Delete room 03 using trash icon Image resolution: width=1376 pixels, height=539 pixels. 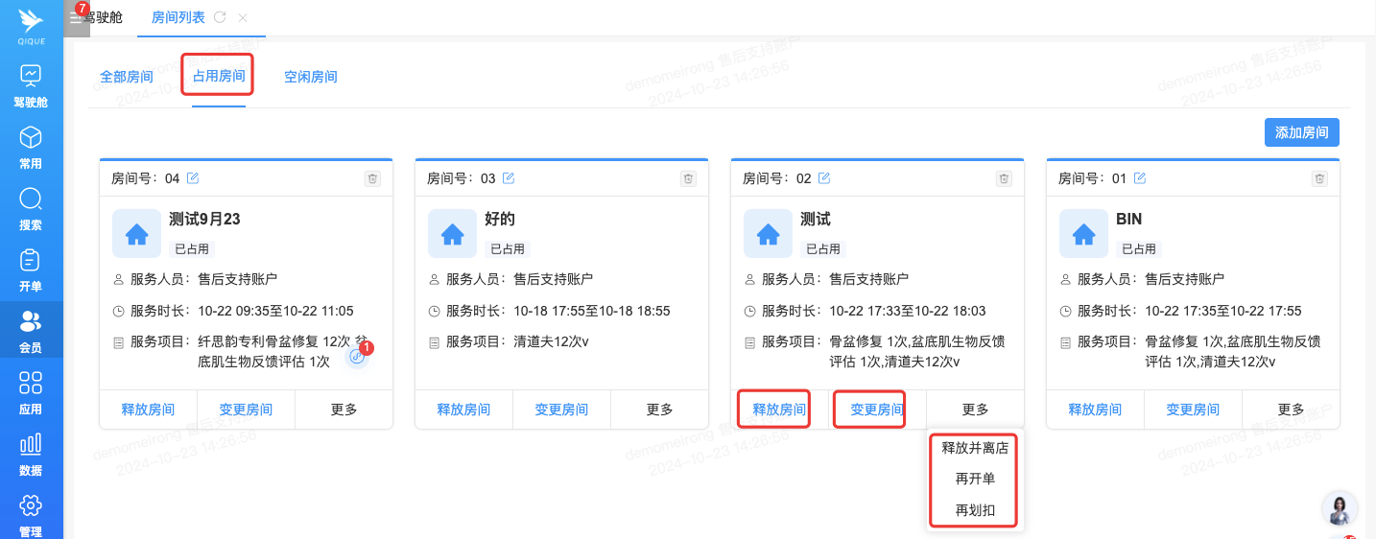(x=688, y=178)
